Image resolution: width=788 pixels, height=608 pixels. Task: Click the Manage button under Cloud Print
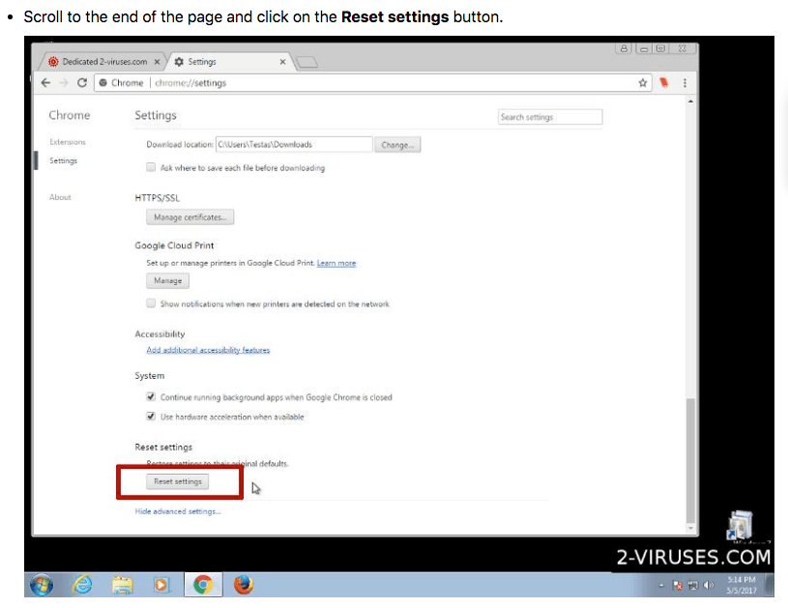click(168, 281)
